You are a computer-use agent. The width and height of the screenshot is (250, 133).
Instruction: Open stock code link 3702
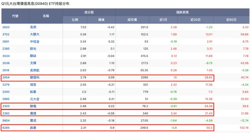[x=6, y=34]
